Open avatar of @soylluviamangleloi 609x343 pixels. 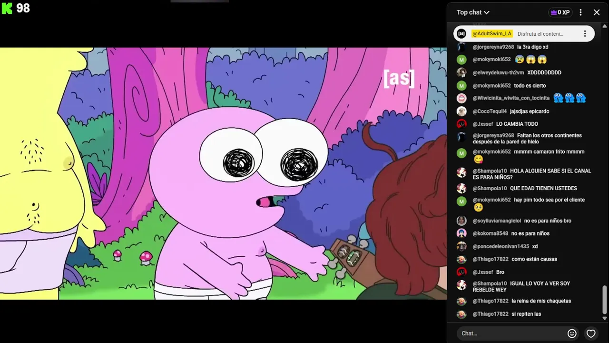[x=462, y=221]
